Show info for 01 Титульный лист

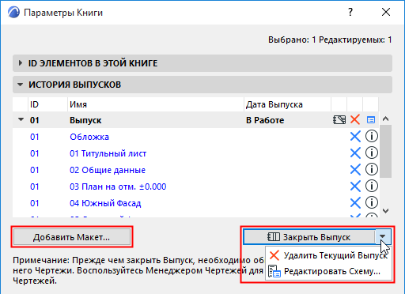coord(372,153)
